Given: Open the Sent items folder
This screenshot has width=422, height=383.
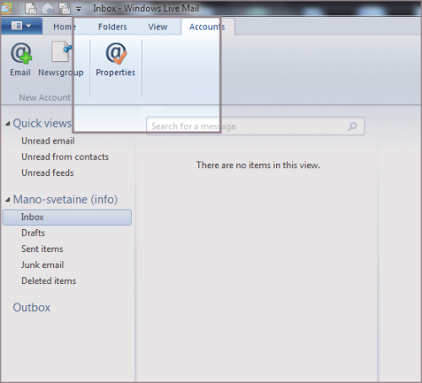Looking at the screenshot, I should [x=42, y=249].
